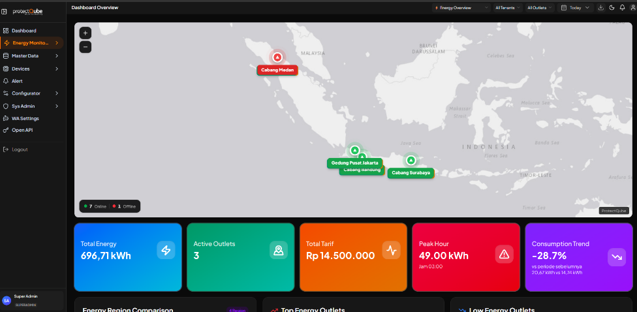Download the dashboard report
The width and height of the screenshot is (637, 312).
(x=601, y=7)
